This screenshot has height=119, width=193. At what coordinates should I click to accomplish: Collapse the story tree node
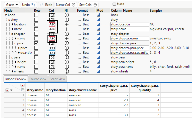click(9, 20)
